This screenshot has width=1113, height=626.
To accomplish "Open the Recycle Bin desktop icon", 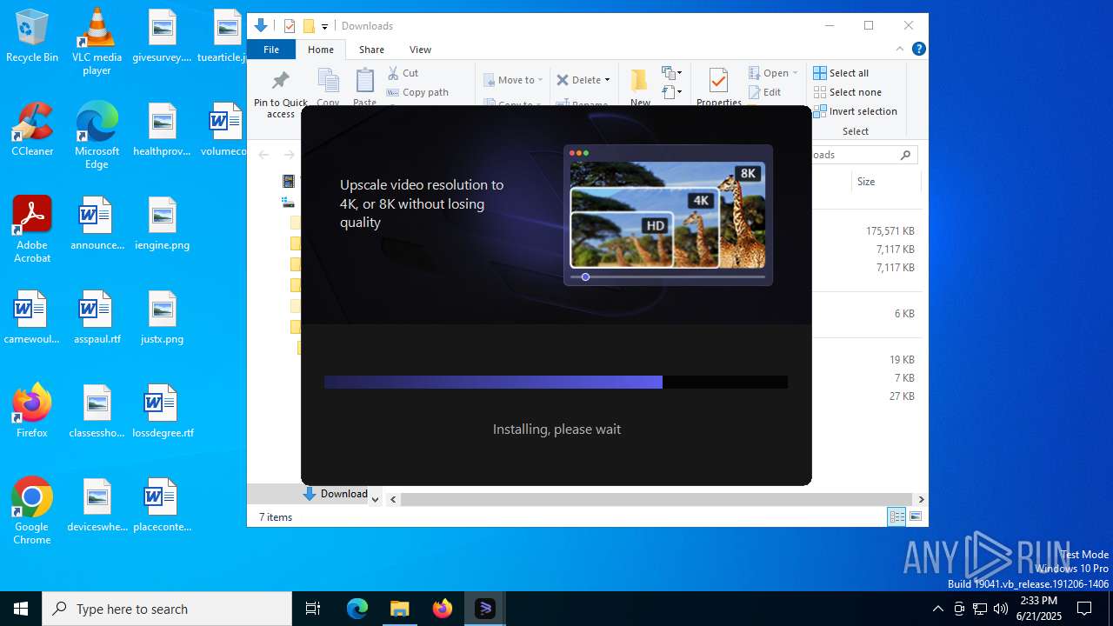I will pyautogui.click(x=32, y=37).
